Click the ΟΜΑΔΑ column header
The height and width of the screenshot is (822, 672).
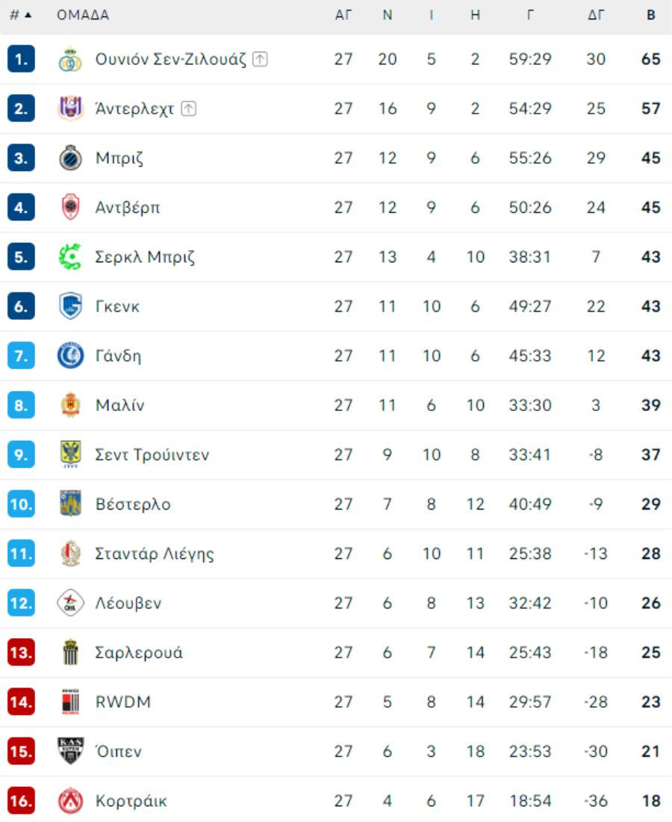click(x=83, y=15)
